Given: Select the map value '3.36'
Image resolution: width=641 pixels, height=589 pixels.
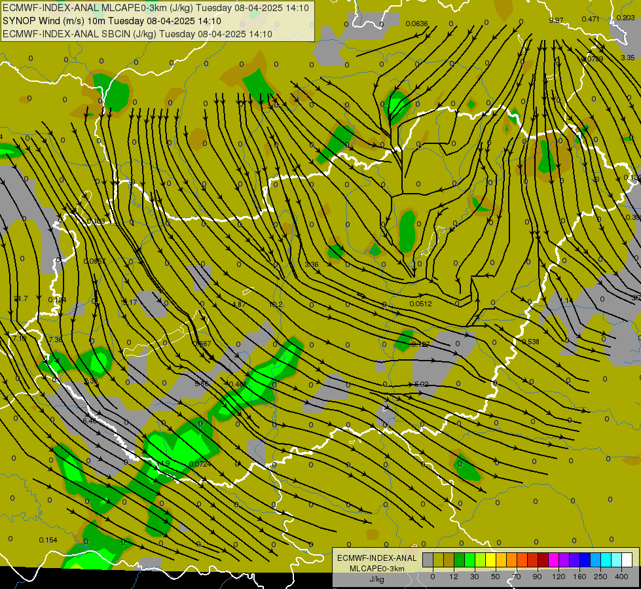Looking at the screenshot, I should point(312,264).
